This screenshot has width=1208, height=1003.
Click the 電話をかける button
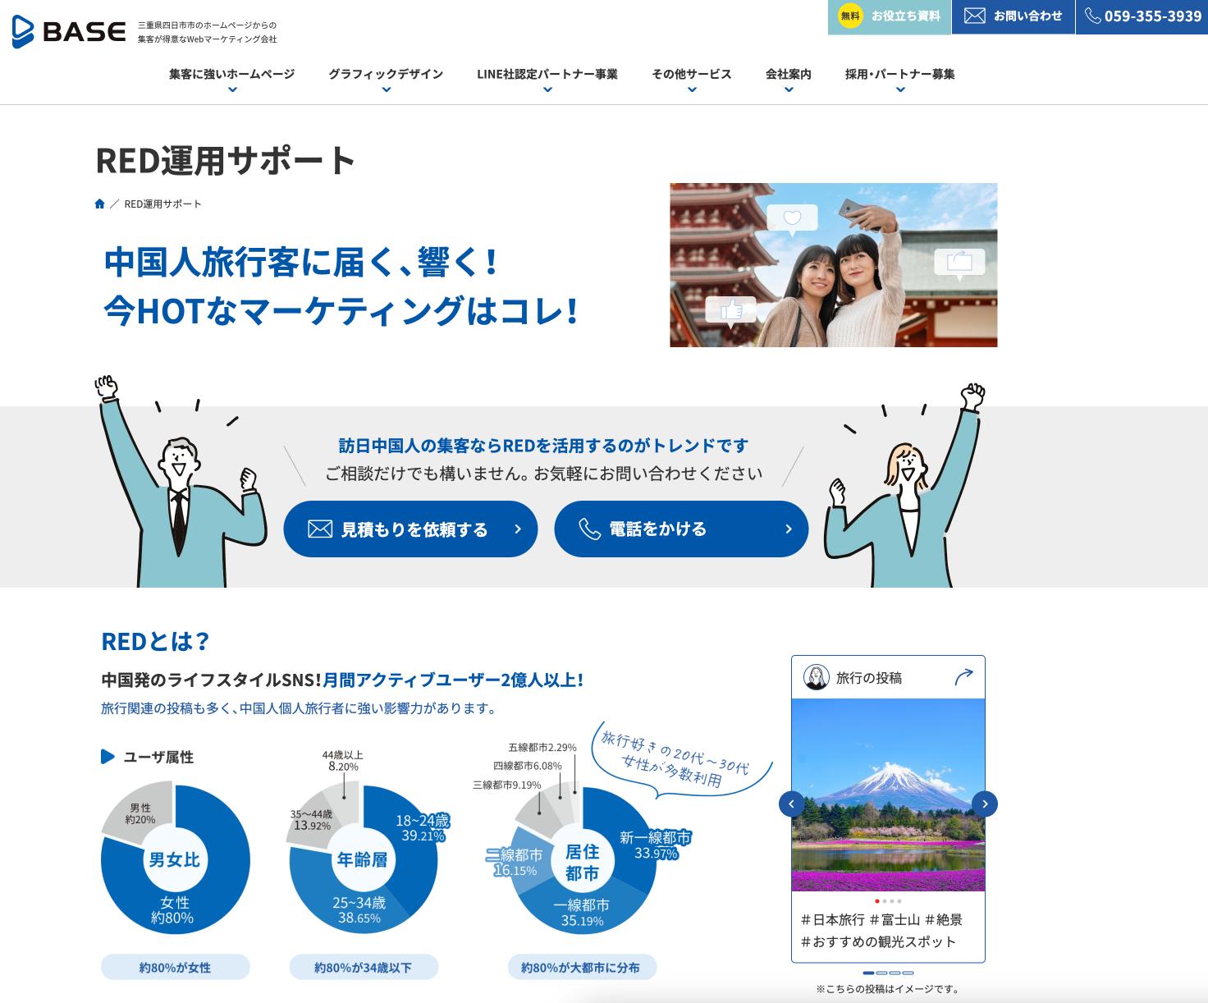681,529
